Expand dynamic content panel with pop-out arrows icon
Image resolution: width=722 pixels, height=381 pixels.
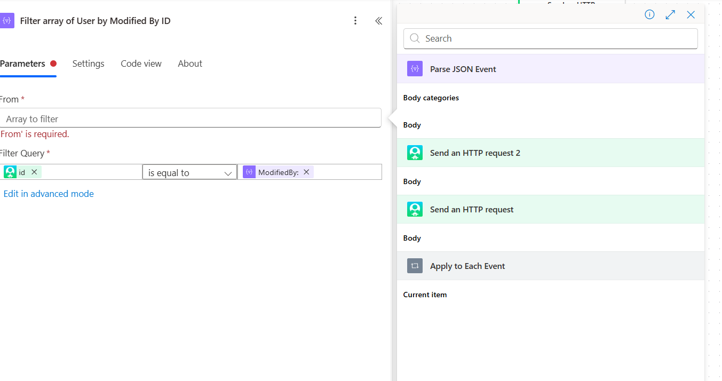point(670,14)
